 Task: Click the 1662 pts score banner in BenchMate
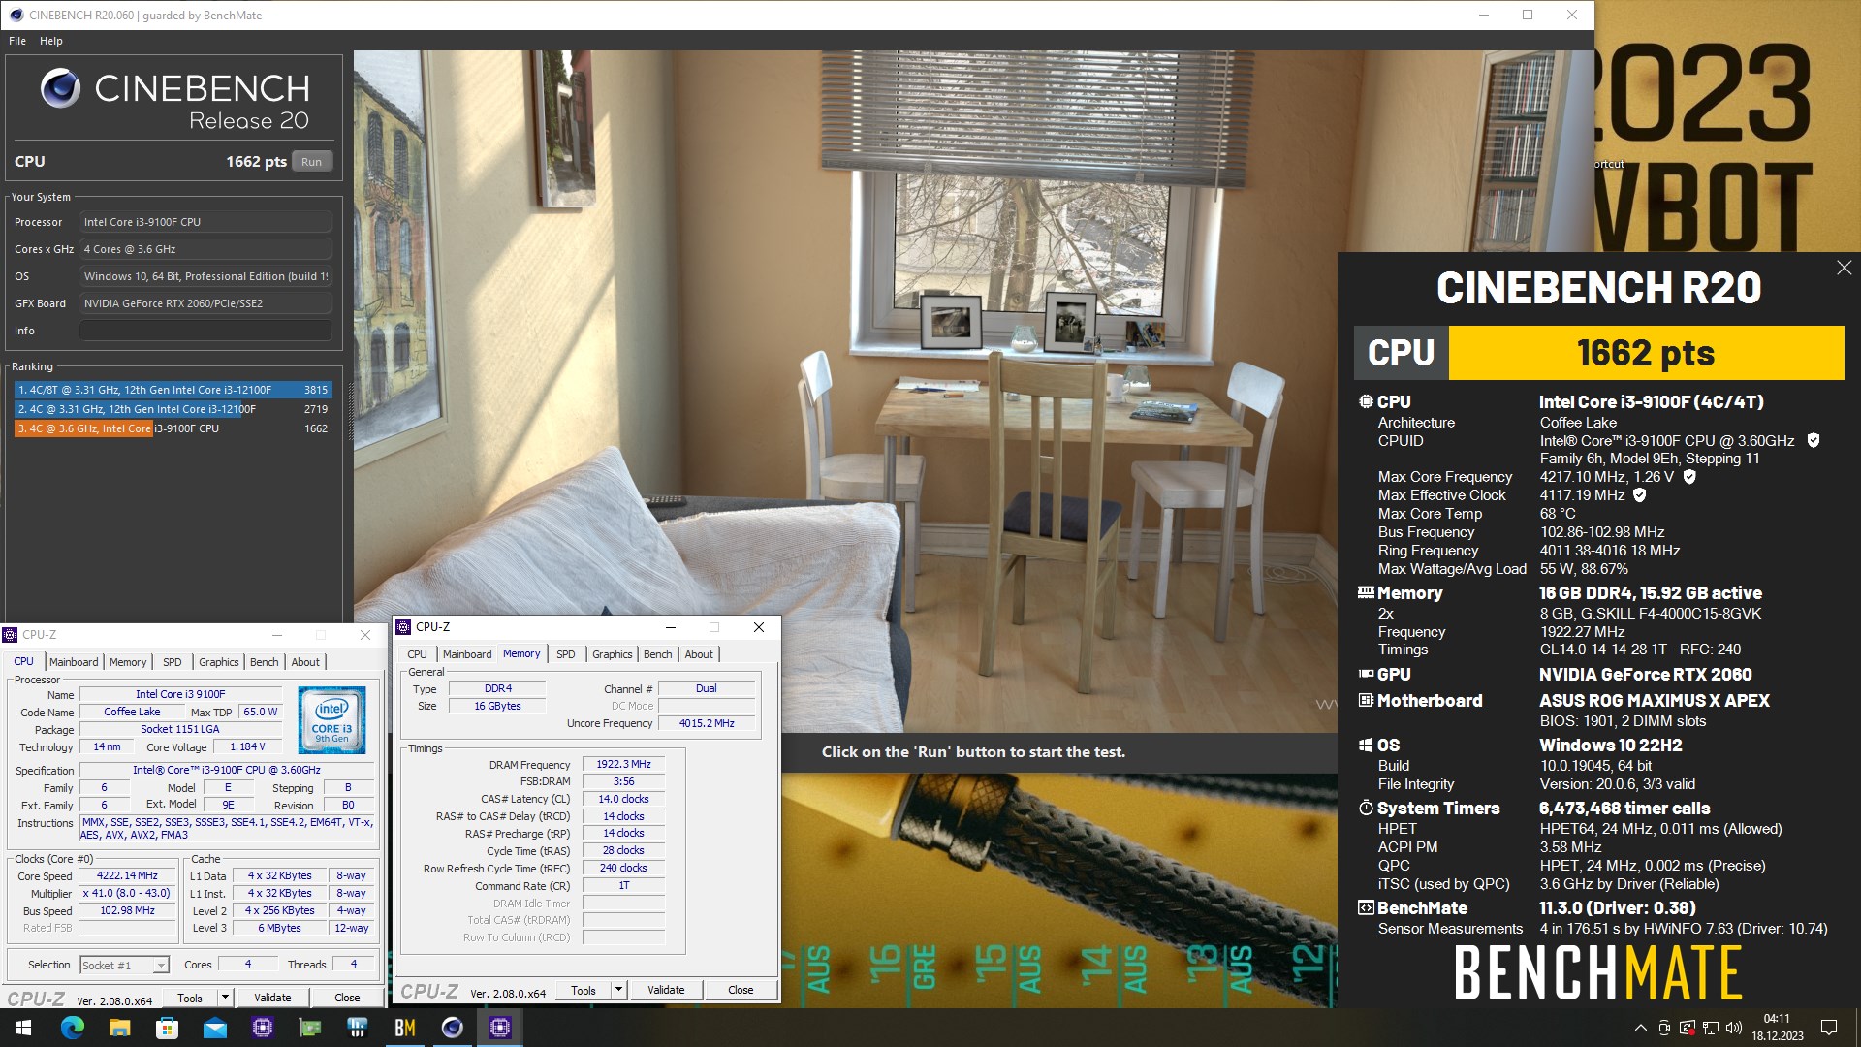tap(1646, 353)
